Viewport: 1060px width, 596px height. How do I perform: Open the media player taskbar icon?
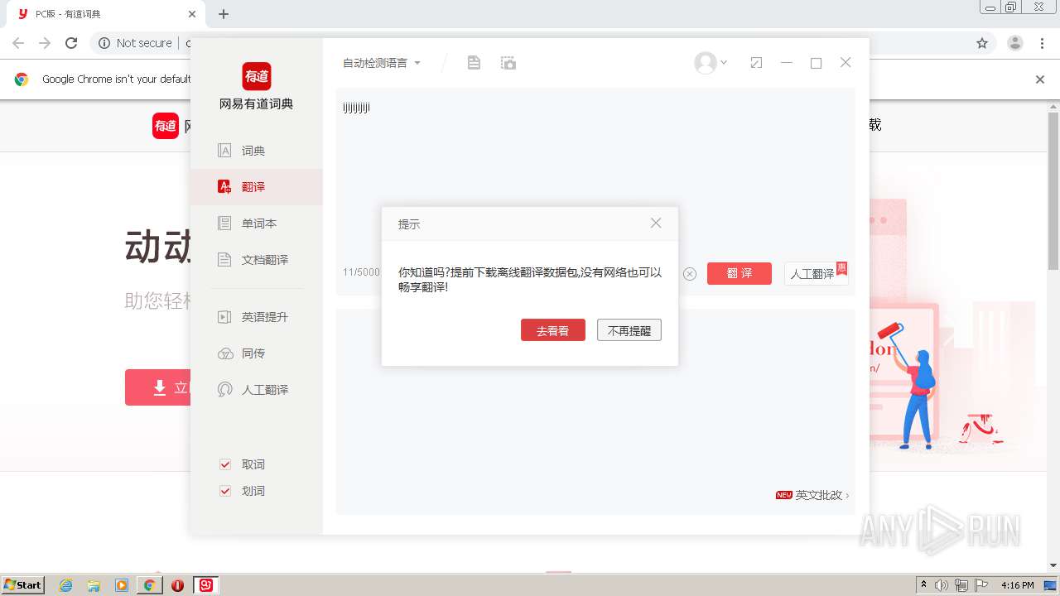tap(122, 585)
